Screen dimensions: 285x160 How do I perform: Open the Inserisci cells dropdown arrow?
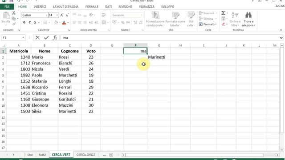[x=216, y=13]
